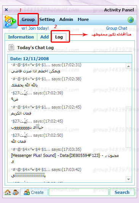Open the Group Chat link
Screen dimensions: 139x203
(117, 28)
